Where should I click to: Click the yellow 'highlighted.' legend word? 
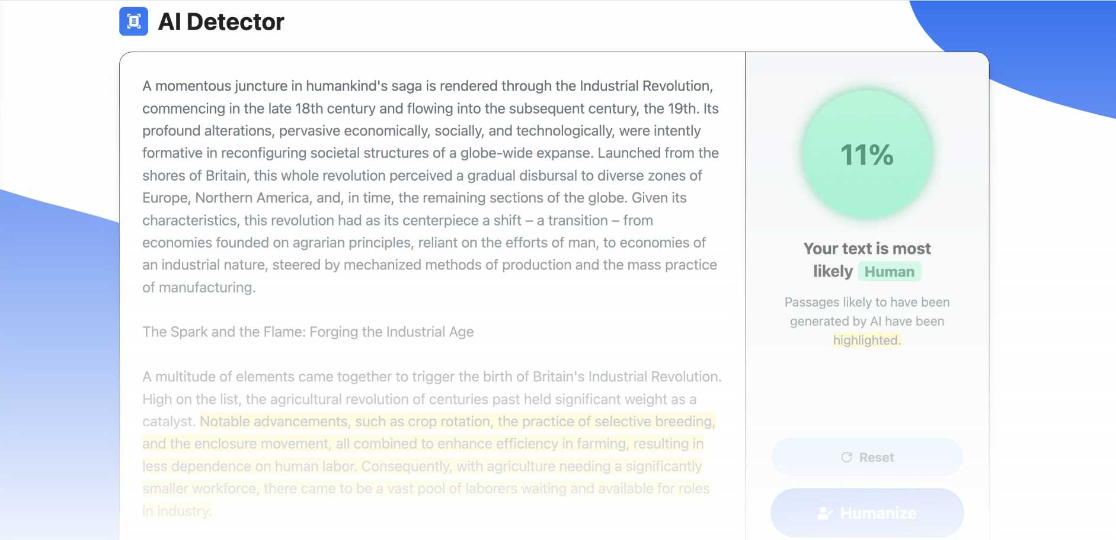866,340
